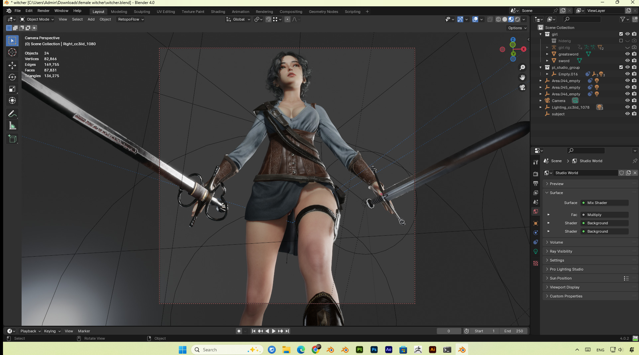The height and width of the screenshot is (355, 639).
Task: Activate the 3D Cursor tool
Action: [12, 52]
